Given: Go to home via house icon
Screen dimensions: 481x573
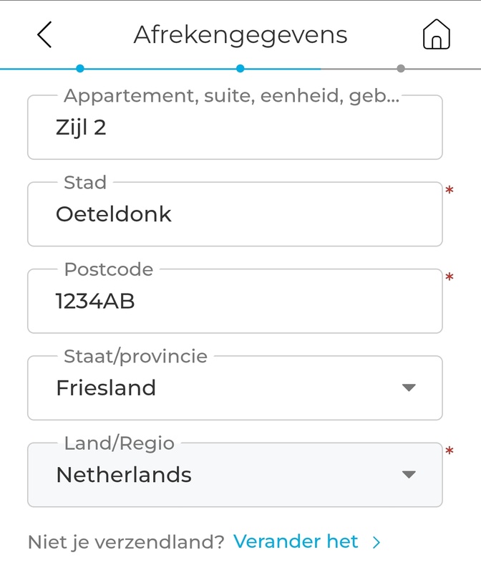Looking at the screenshot, I should pos(436,34).
